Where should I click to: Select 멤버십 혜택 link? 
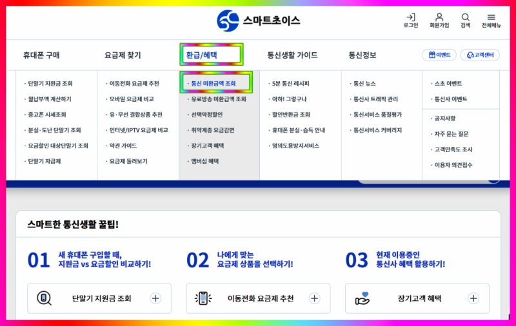pos(204,161)
